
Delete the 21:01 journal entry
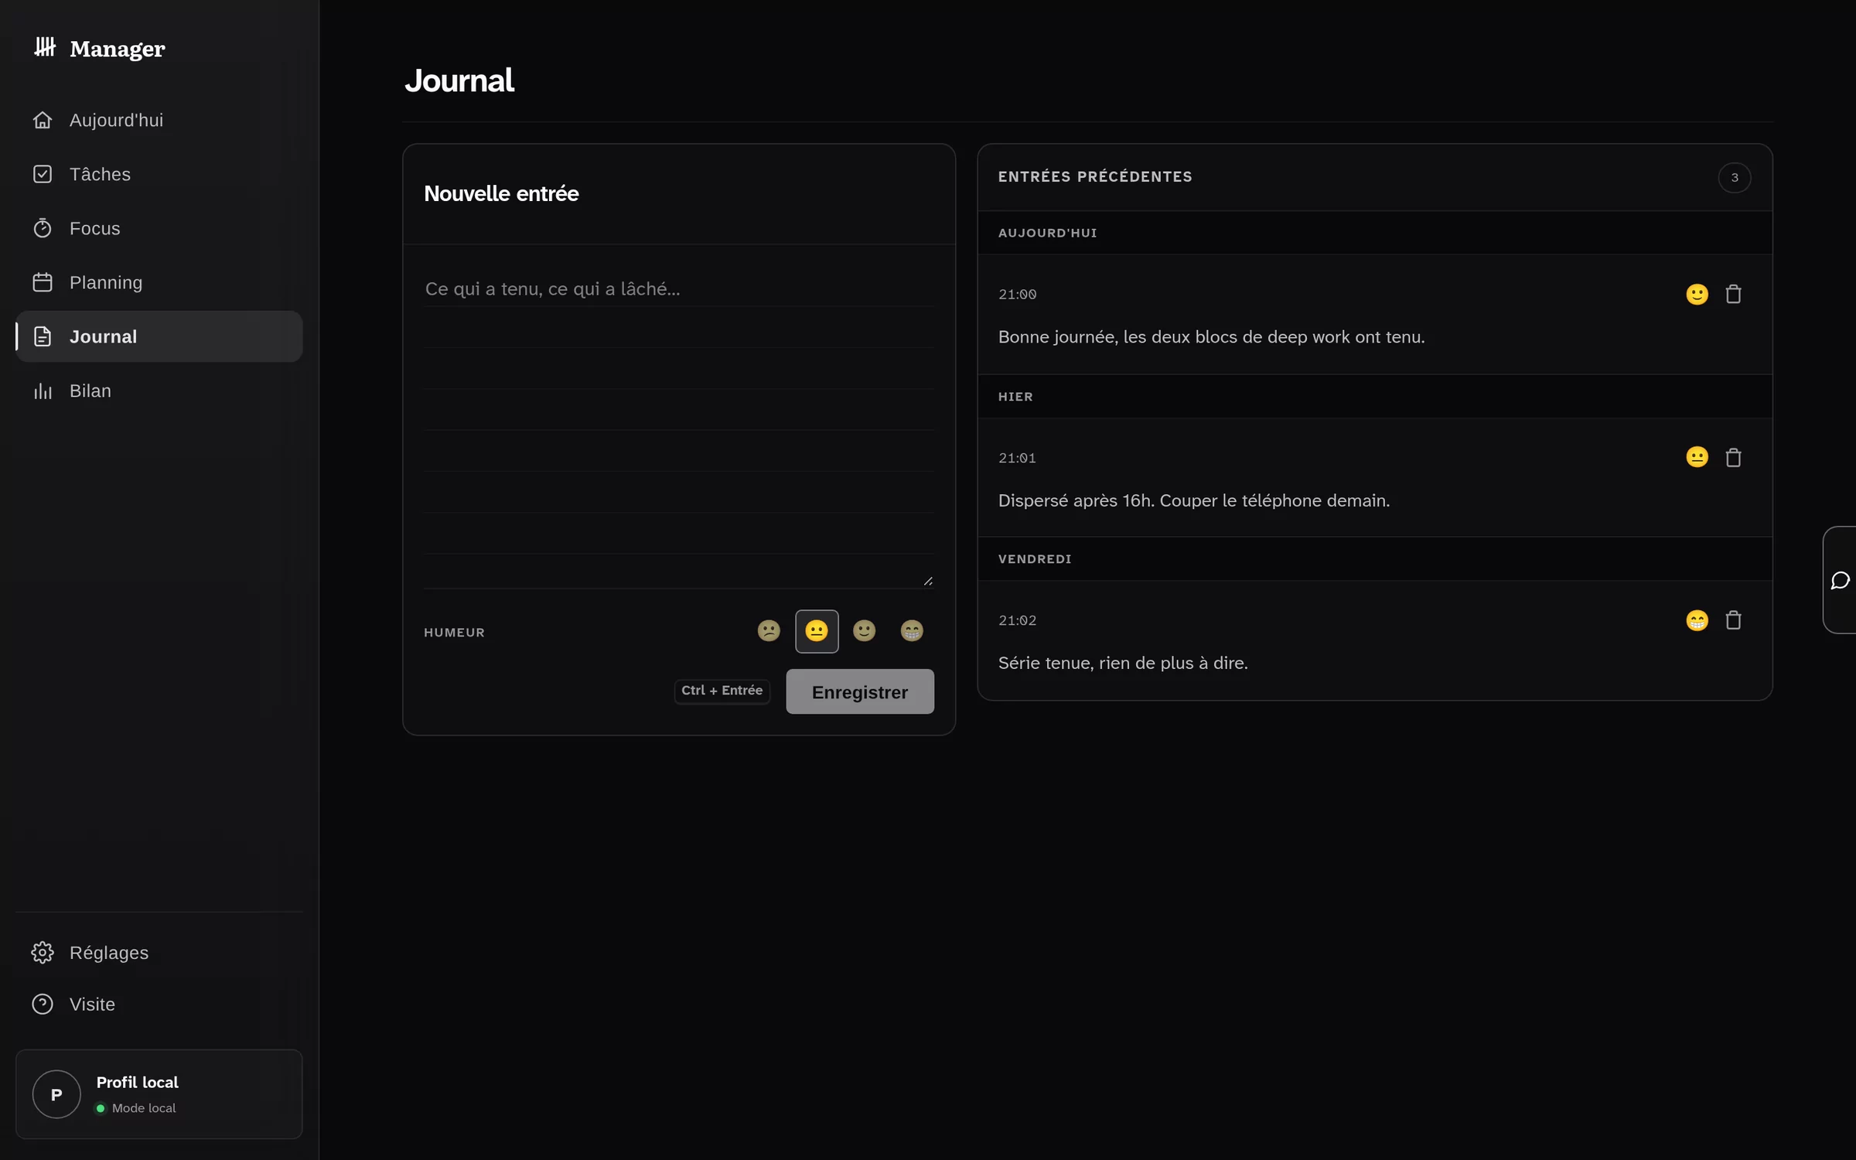pos(1733,457)
